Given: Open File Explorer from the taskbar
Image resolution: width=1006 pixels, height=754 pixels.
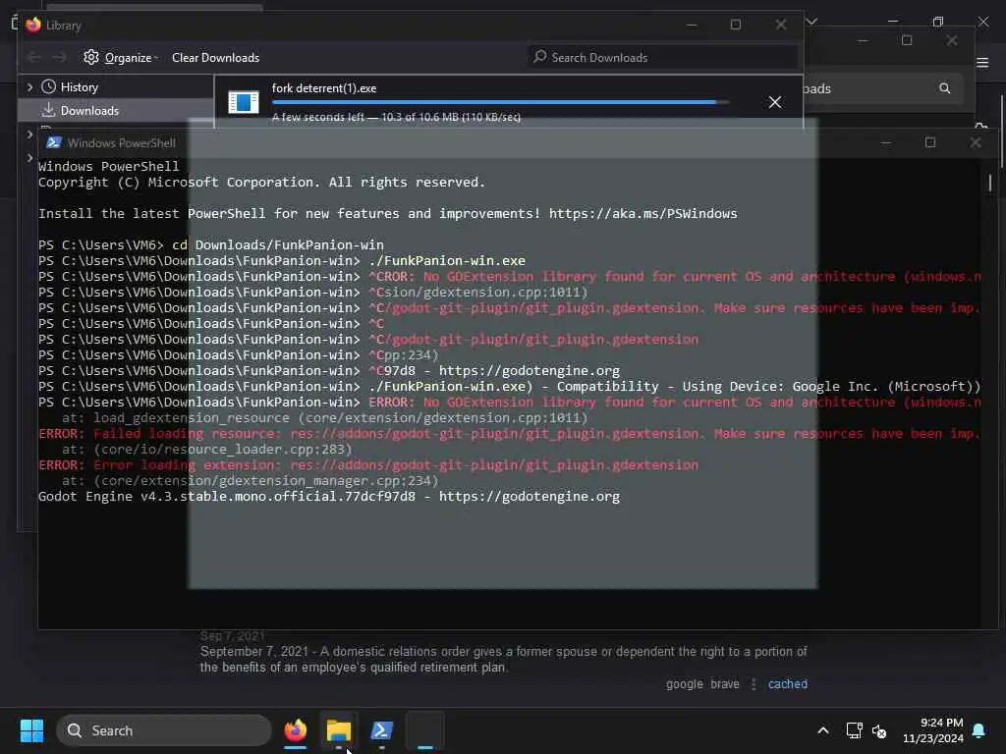Looking at the screenshot, I should coord(339,730).
